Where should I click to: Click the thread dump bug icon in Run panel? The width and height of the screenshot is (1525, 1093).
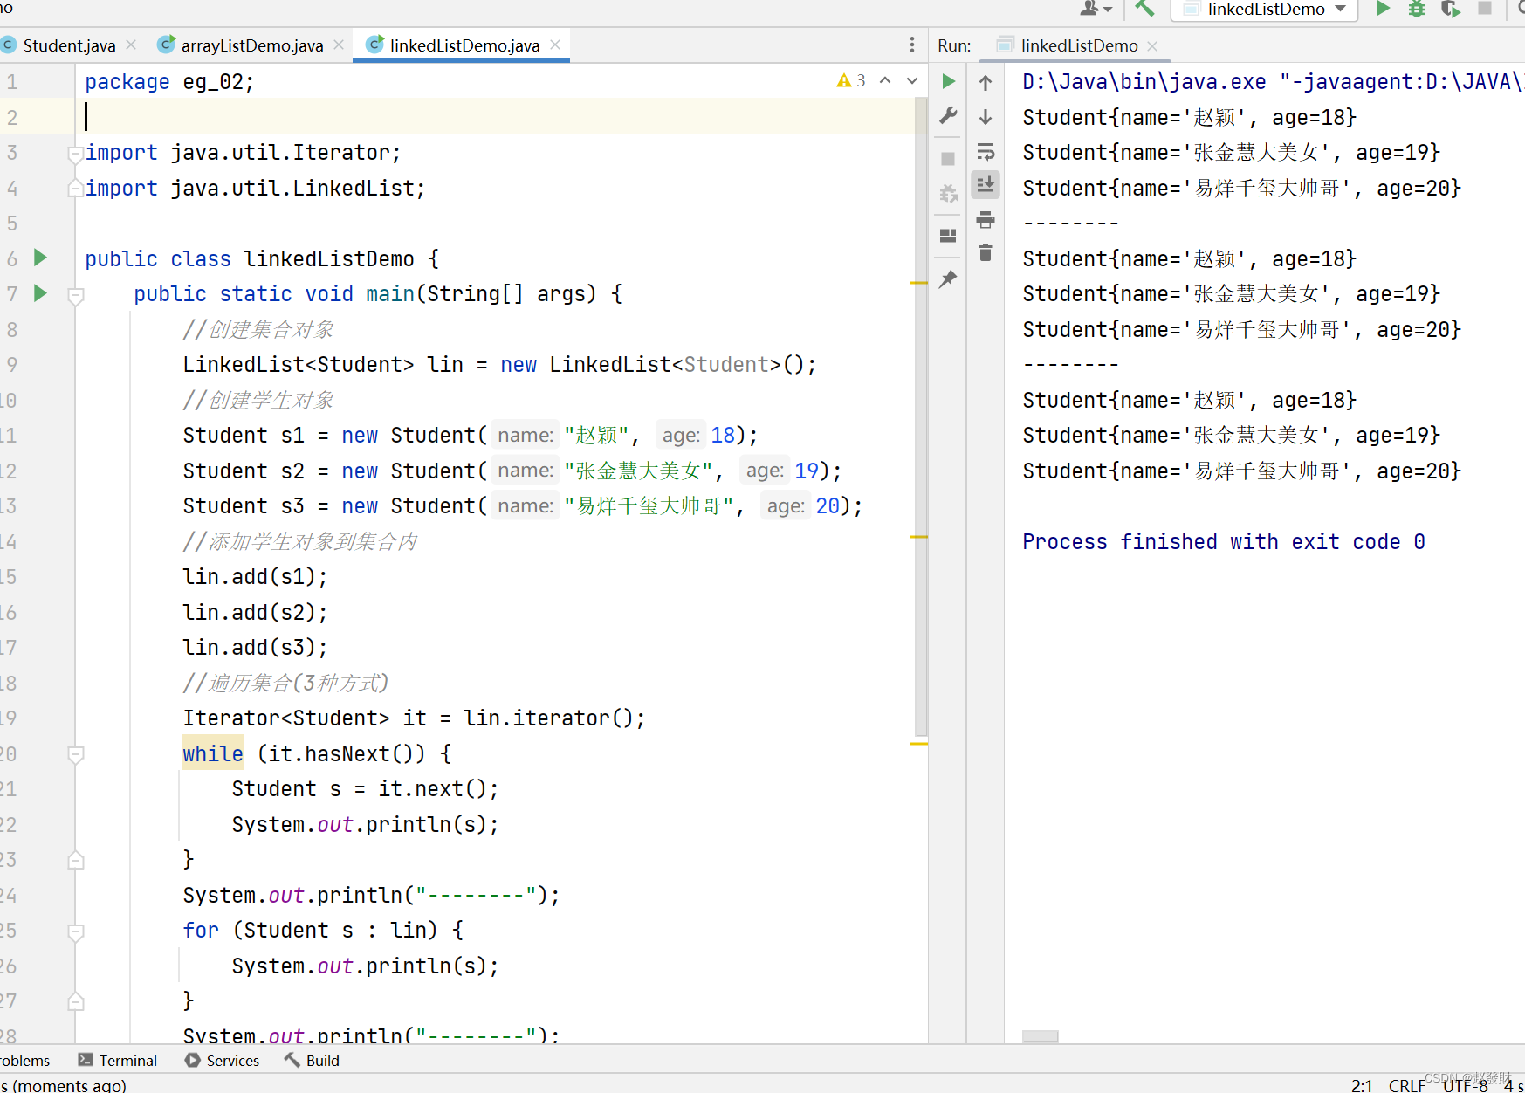coord(948,193)
